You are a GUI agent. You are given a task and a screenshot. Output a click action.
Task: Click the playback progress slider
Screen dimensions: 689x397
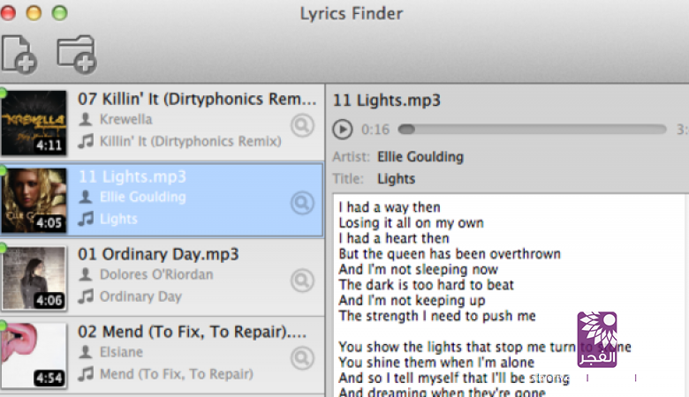pyautogui.click(x=532, y=130)
